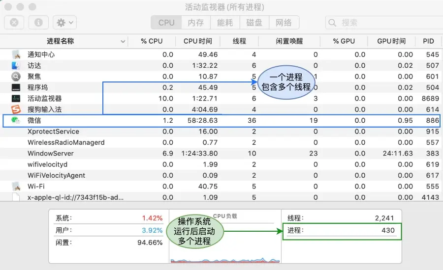Screen dimensions: 443x270
Task: Switch to the 磁盘 tab
Action: click(254, 23)
